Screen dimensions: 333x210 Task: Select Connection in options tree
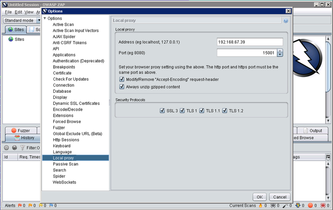pos(64,85)
